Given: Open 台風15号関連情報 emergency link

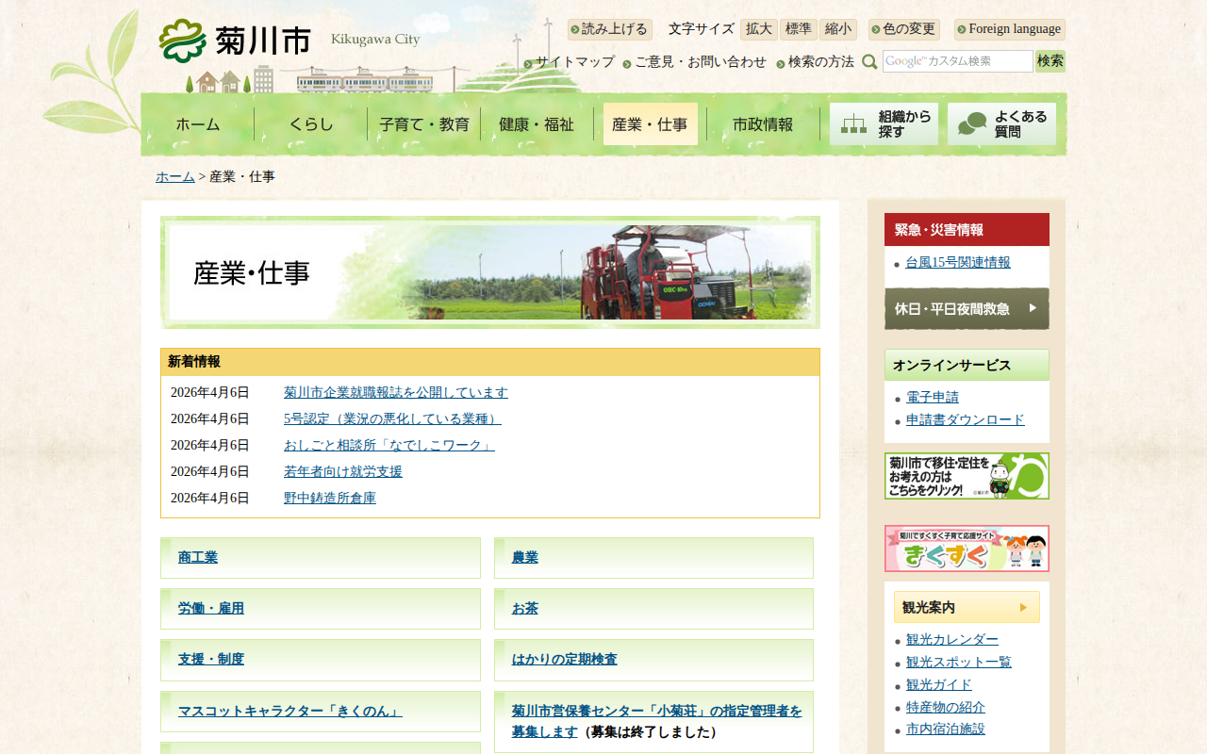Looking at the screenshot, I should click(958, 263).
